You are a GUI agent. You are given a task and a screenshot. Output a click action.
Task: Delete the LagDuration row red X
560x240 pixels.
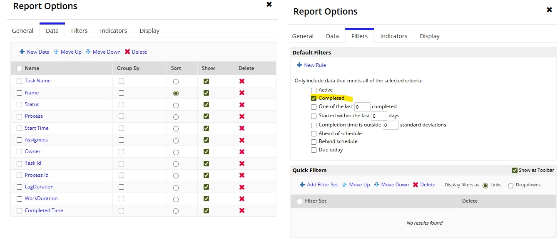[x=241, y=187]
